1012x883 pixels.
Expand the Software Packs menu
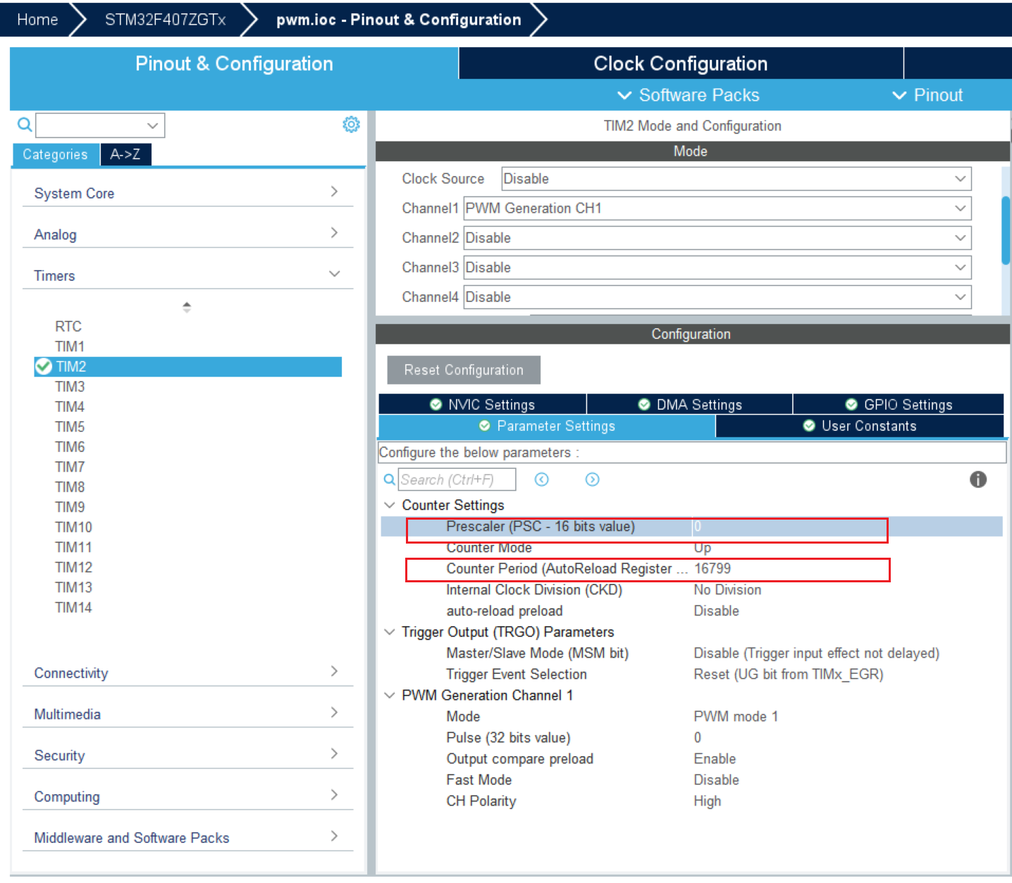[x=688, y=95]
